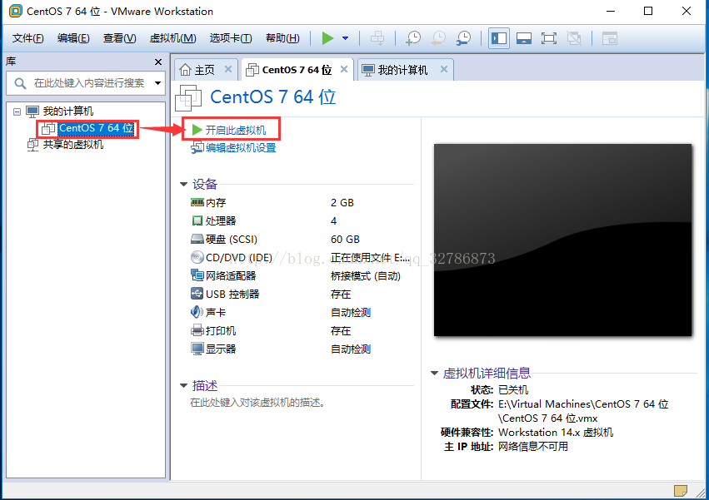Click 开启此虚拟机 to power on
Viewport: 709px width, 500px height.
click(x=235, y=130)
